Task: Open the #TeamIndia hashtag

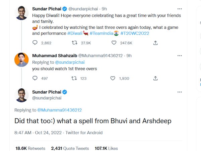Action: [103, 33]
